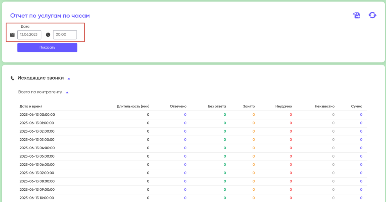Click the refresh report icon

coord(372,15)
